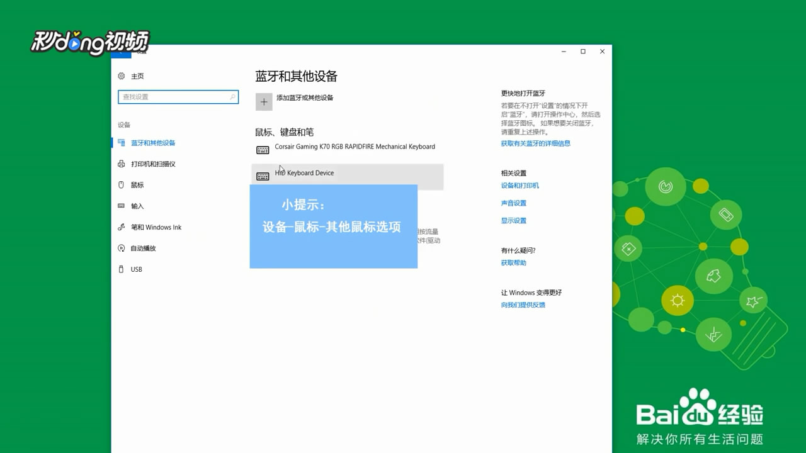Select HID Keyboard Device entry
This screenshot has width=806, height=453.
[348, 177]
